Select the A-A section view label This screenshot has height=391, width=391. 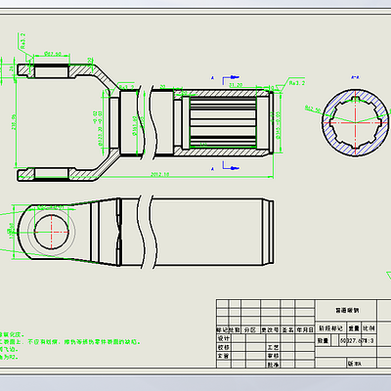pos(355,77)
